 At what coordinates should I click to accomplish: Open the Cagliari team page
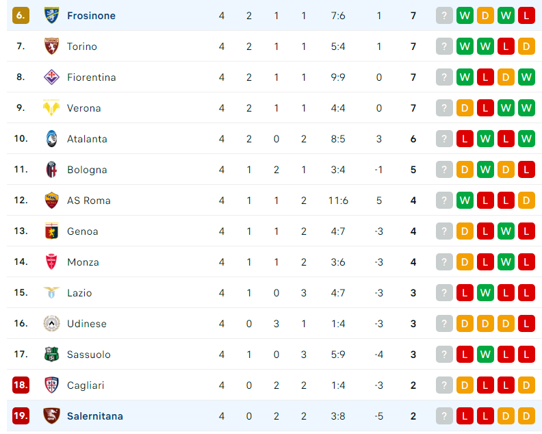86,385
